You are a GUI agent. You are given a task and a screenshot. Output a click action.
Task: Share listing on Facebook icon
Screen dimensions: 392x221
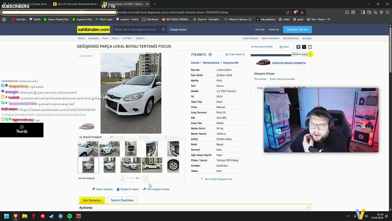click(x=298, y=47)
